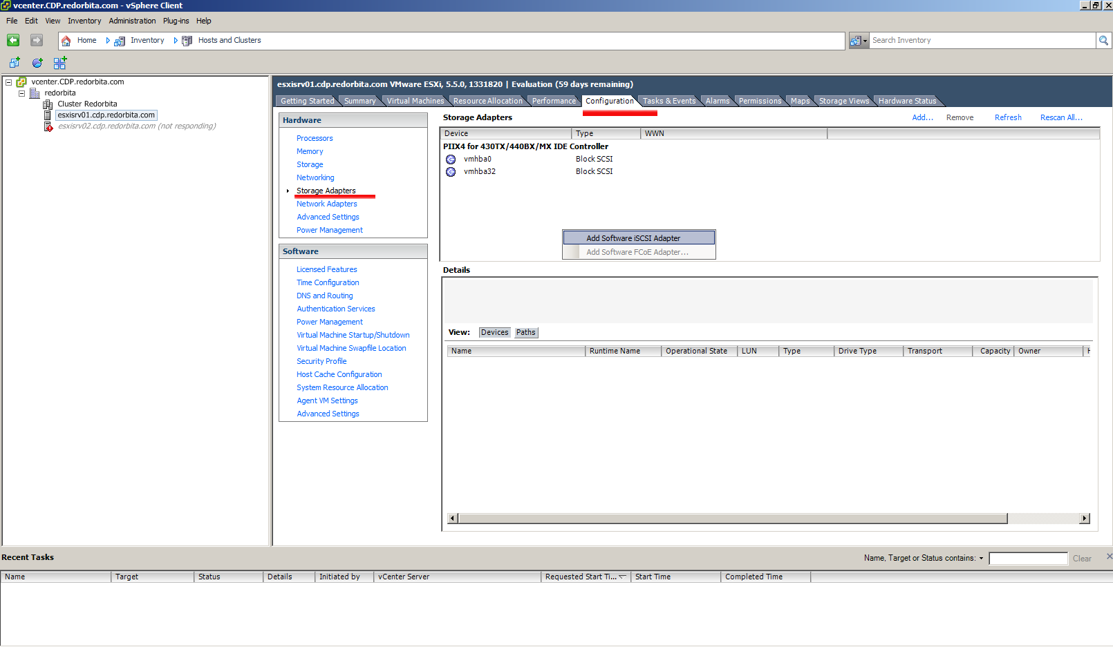Open the Networking hardware link

[x=315, y=177]
